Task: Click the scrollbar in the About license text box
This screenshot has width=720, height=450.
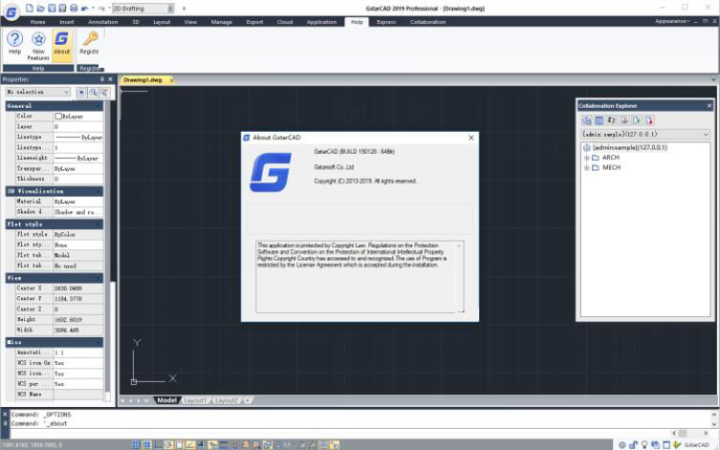Action: tap(459, 277)
